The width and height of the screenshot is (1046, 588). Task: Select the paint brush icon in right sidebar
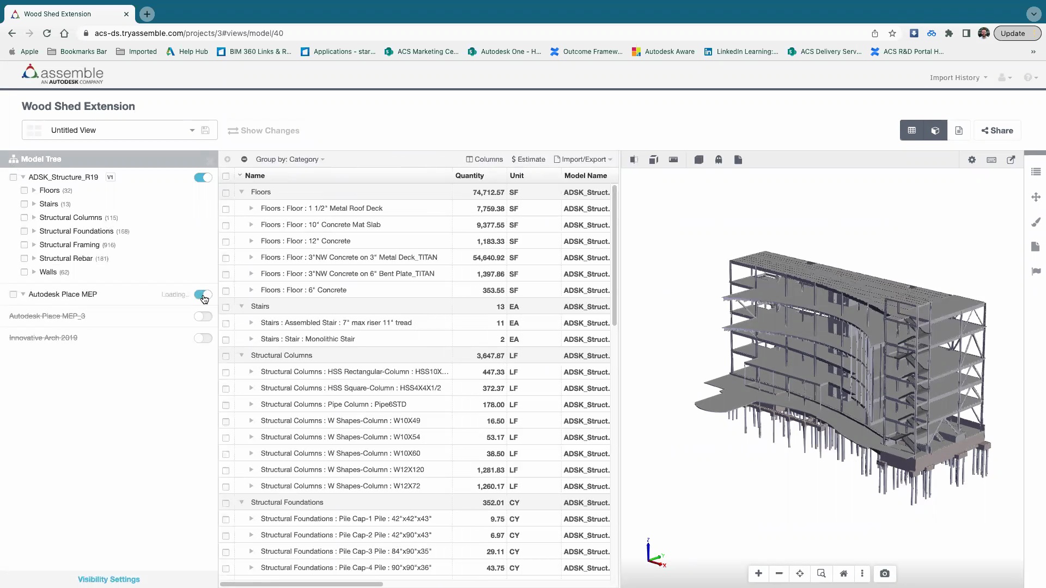tap(1036, 222)
